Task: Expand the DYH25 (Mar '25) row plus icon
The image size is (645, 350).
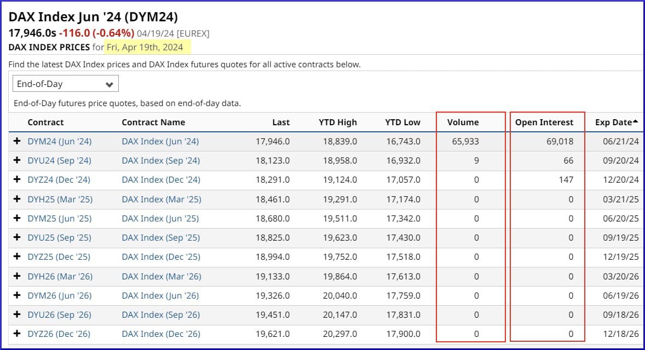Action: point(18,199)
